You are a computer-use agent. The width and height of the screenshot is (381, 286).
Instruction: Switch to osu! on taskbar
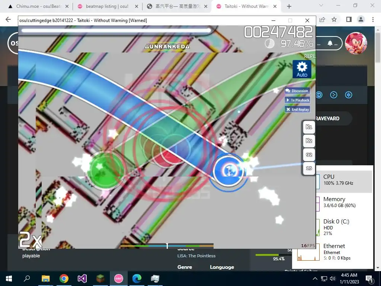tap(119, 279)
